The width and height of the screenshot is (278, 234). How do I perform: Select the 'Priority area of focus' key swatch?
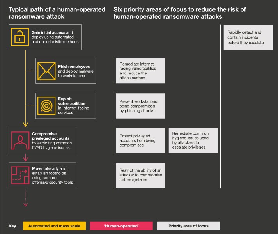[x=188, y=226]
